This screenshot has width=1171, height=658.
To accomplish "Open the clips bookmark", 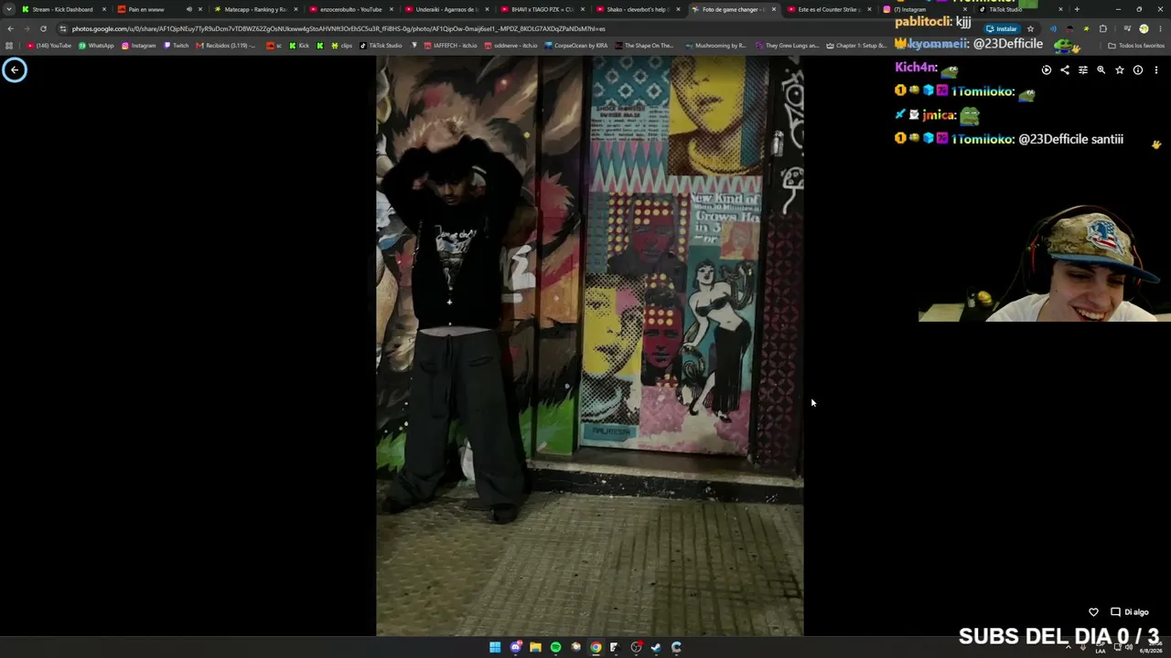I will click(342, 45).
